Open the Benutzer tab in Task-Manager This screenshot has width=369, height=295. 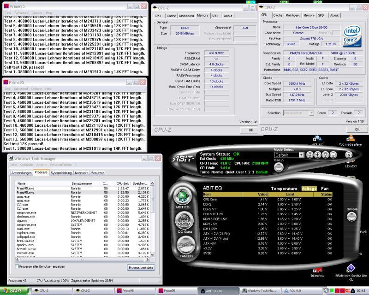(97, 173)
